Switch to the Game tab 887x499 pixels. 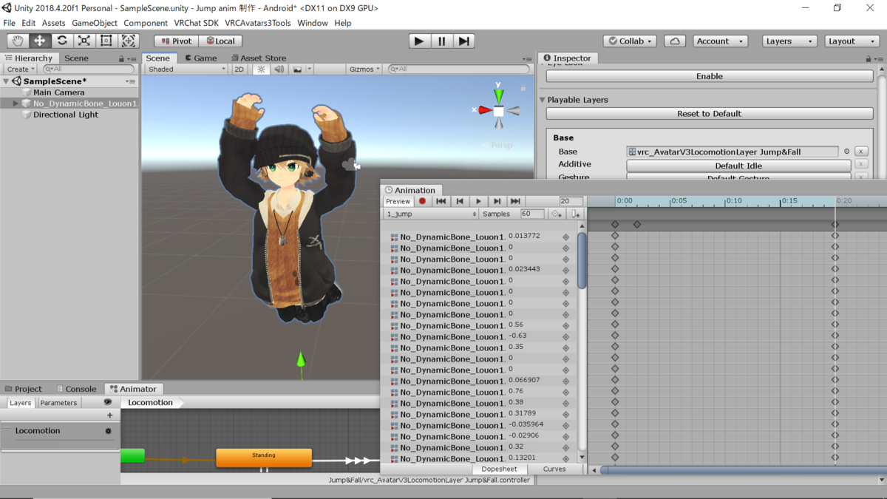tap(200, 58)
